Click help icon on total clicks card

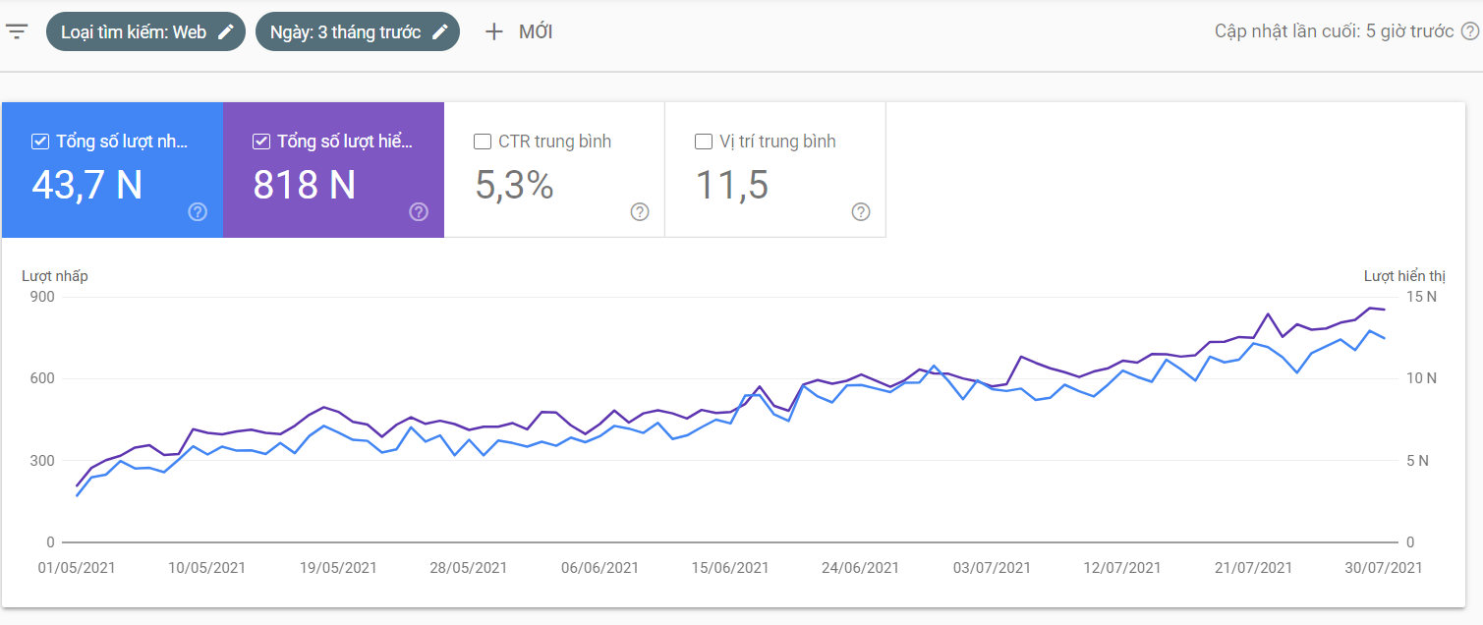click(x=198, y=211)
